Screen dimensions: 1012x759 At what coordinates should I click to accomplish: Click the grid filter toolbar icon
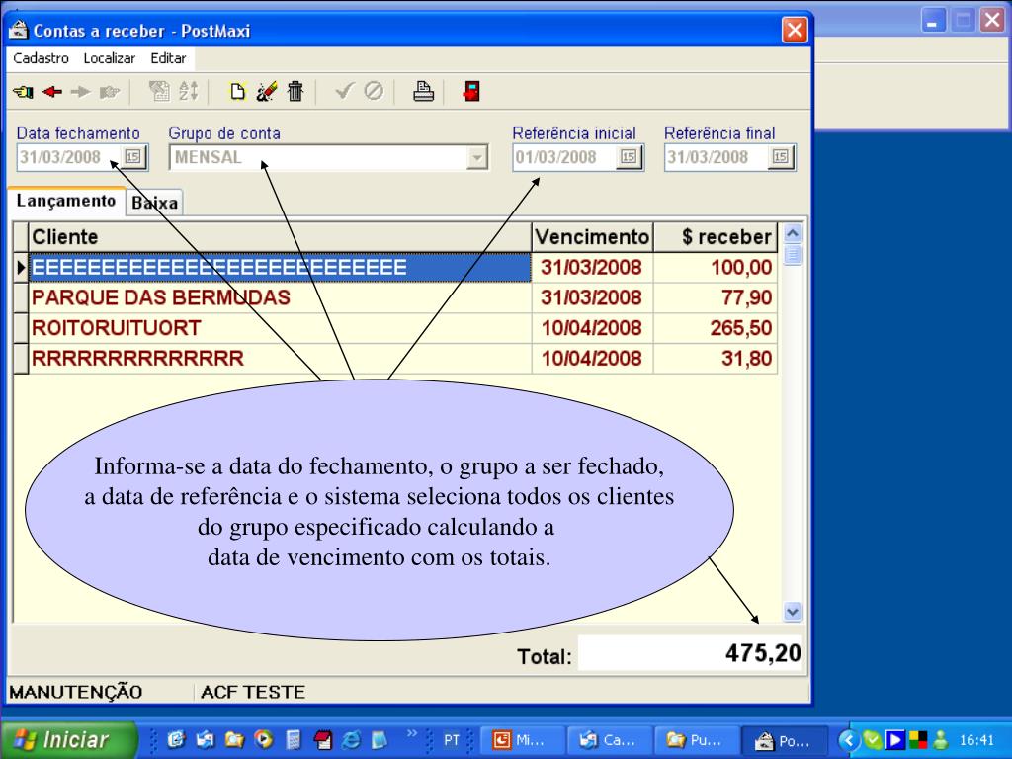point(159,91)
